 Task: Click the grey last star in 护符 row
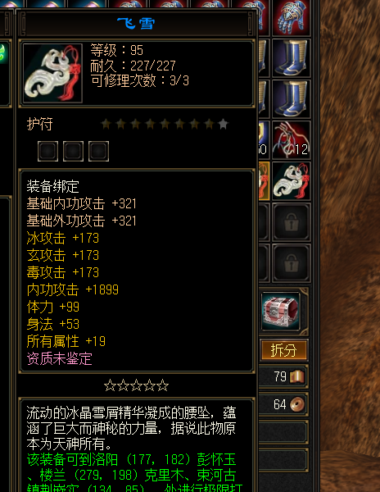coord(223,124)
